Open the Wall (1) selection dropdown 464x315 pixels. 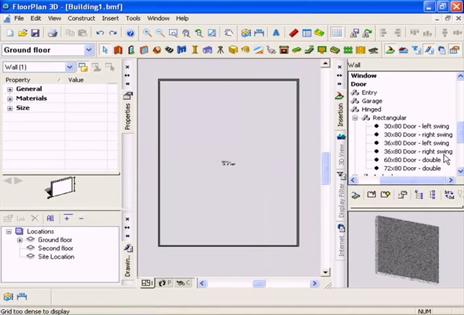[x=70, y=67]
